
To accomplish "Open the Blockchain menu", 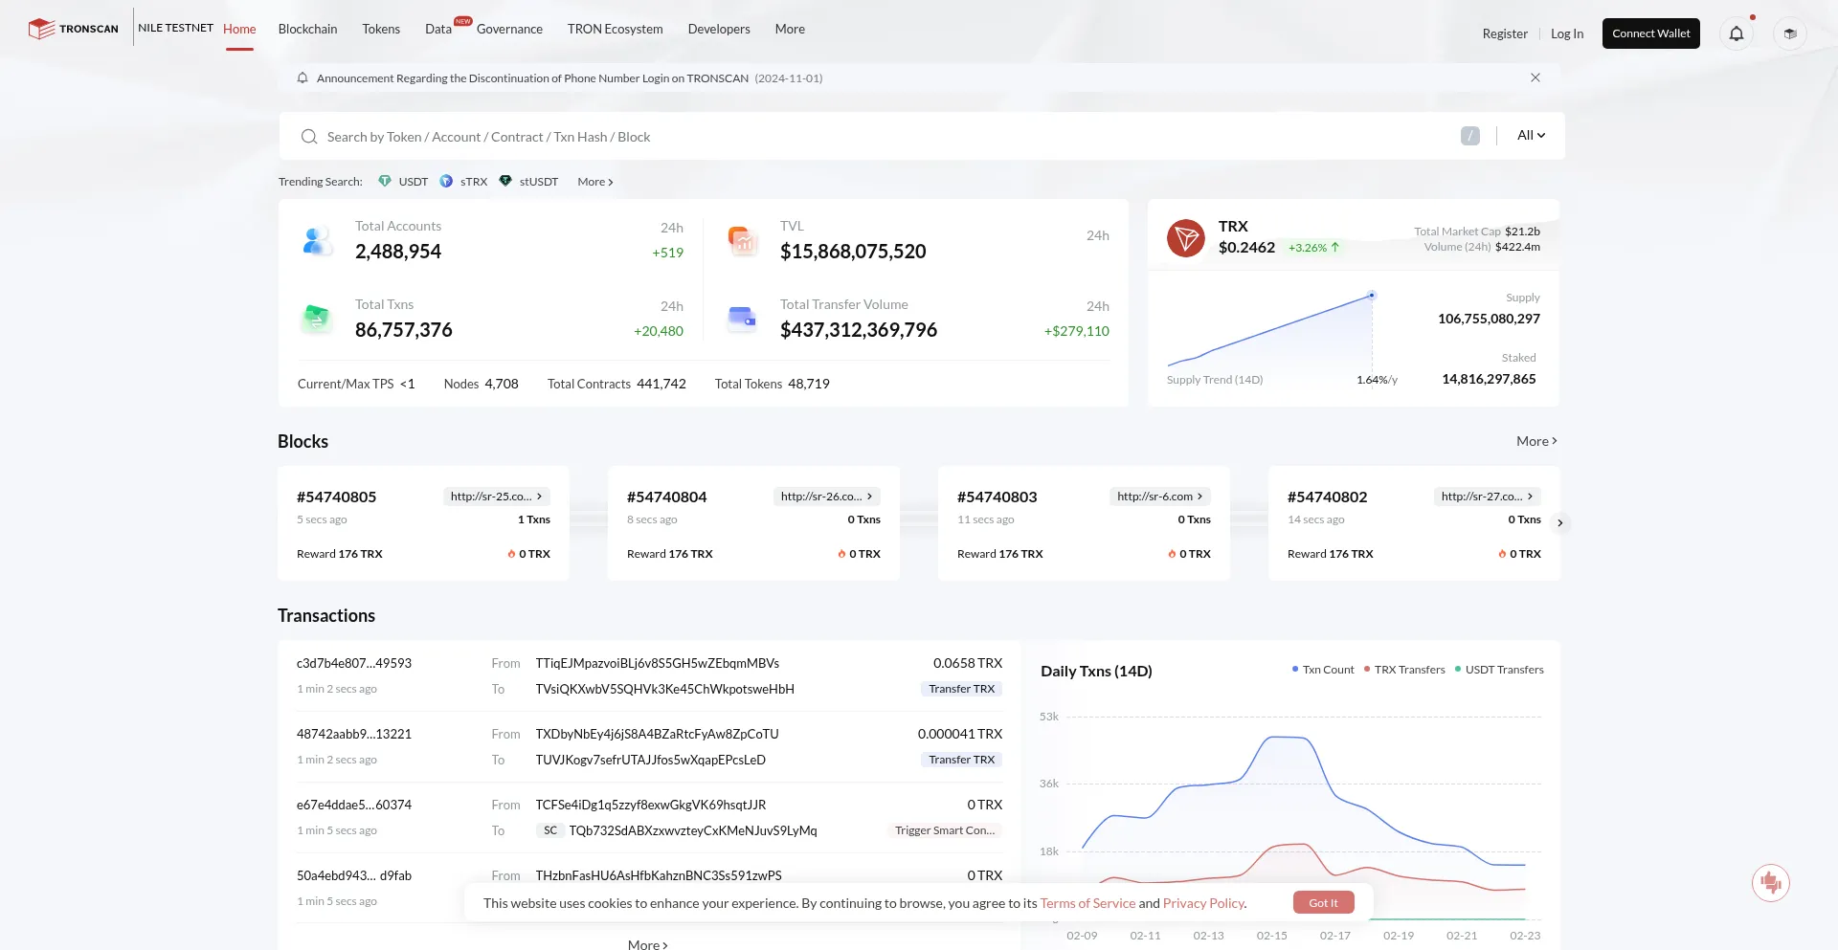I will click(x=307, y=29).
